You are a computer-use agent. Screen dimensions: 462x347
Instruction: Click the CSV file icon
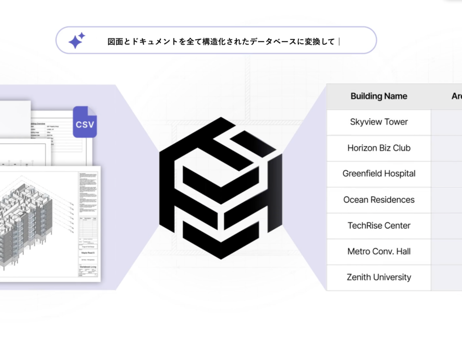84,122
